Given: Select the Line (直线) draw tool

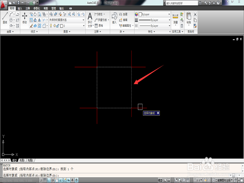Looking at the screenshot, I should [x=5, y=18].
